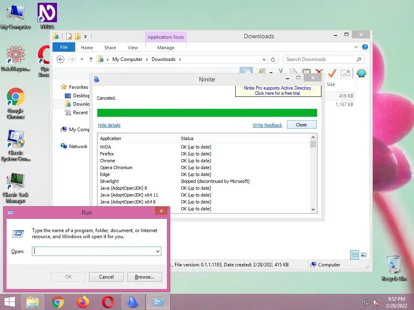Expand the Run dialog Open dropdown

click(x=158, y=251)
